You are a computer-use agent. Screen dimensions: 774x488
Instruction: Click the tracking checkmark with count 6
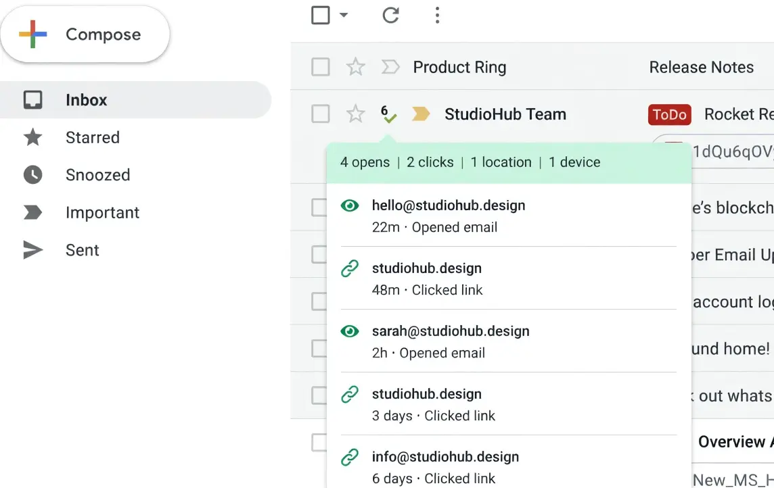click(x=388, y=114)
